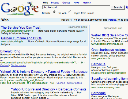Select 'pages from Ireland' radio button
The height and width of the screenshot is (99, 128).
click(x=70, y=12)
